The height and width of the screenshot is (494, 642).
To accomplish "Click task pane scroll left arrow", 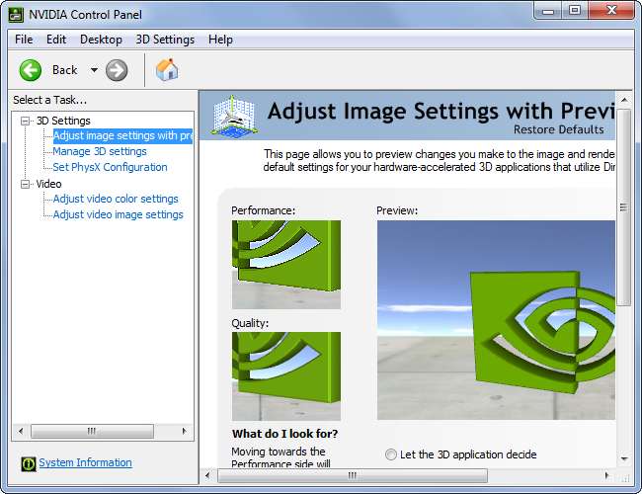I will [21, 432].
